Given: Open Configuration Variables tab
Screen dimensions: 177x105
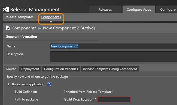Looking at the screenshot, I should coord(61,69).
